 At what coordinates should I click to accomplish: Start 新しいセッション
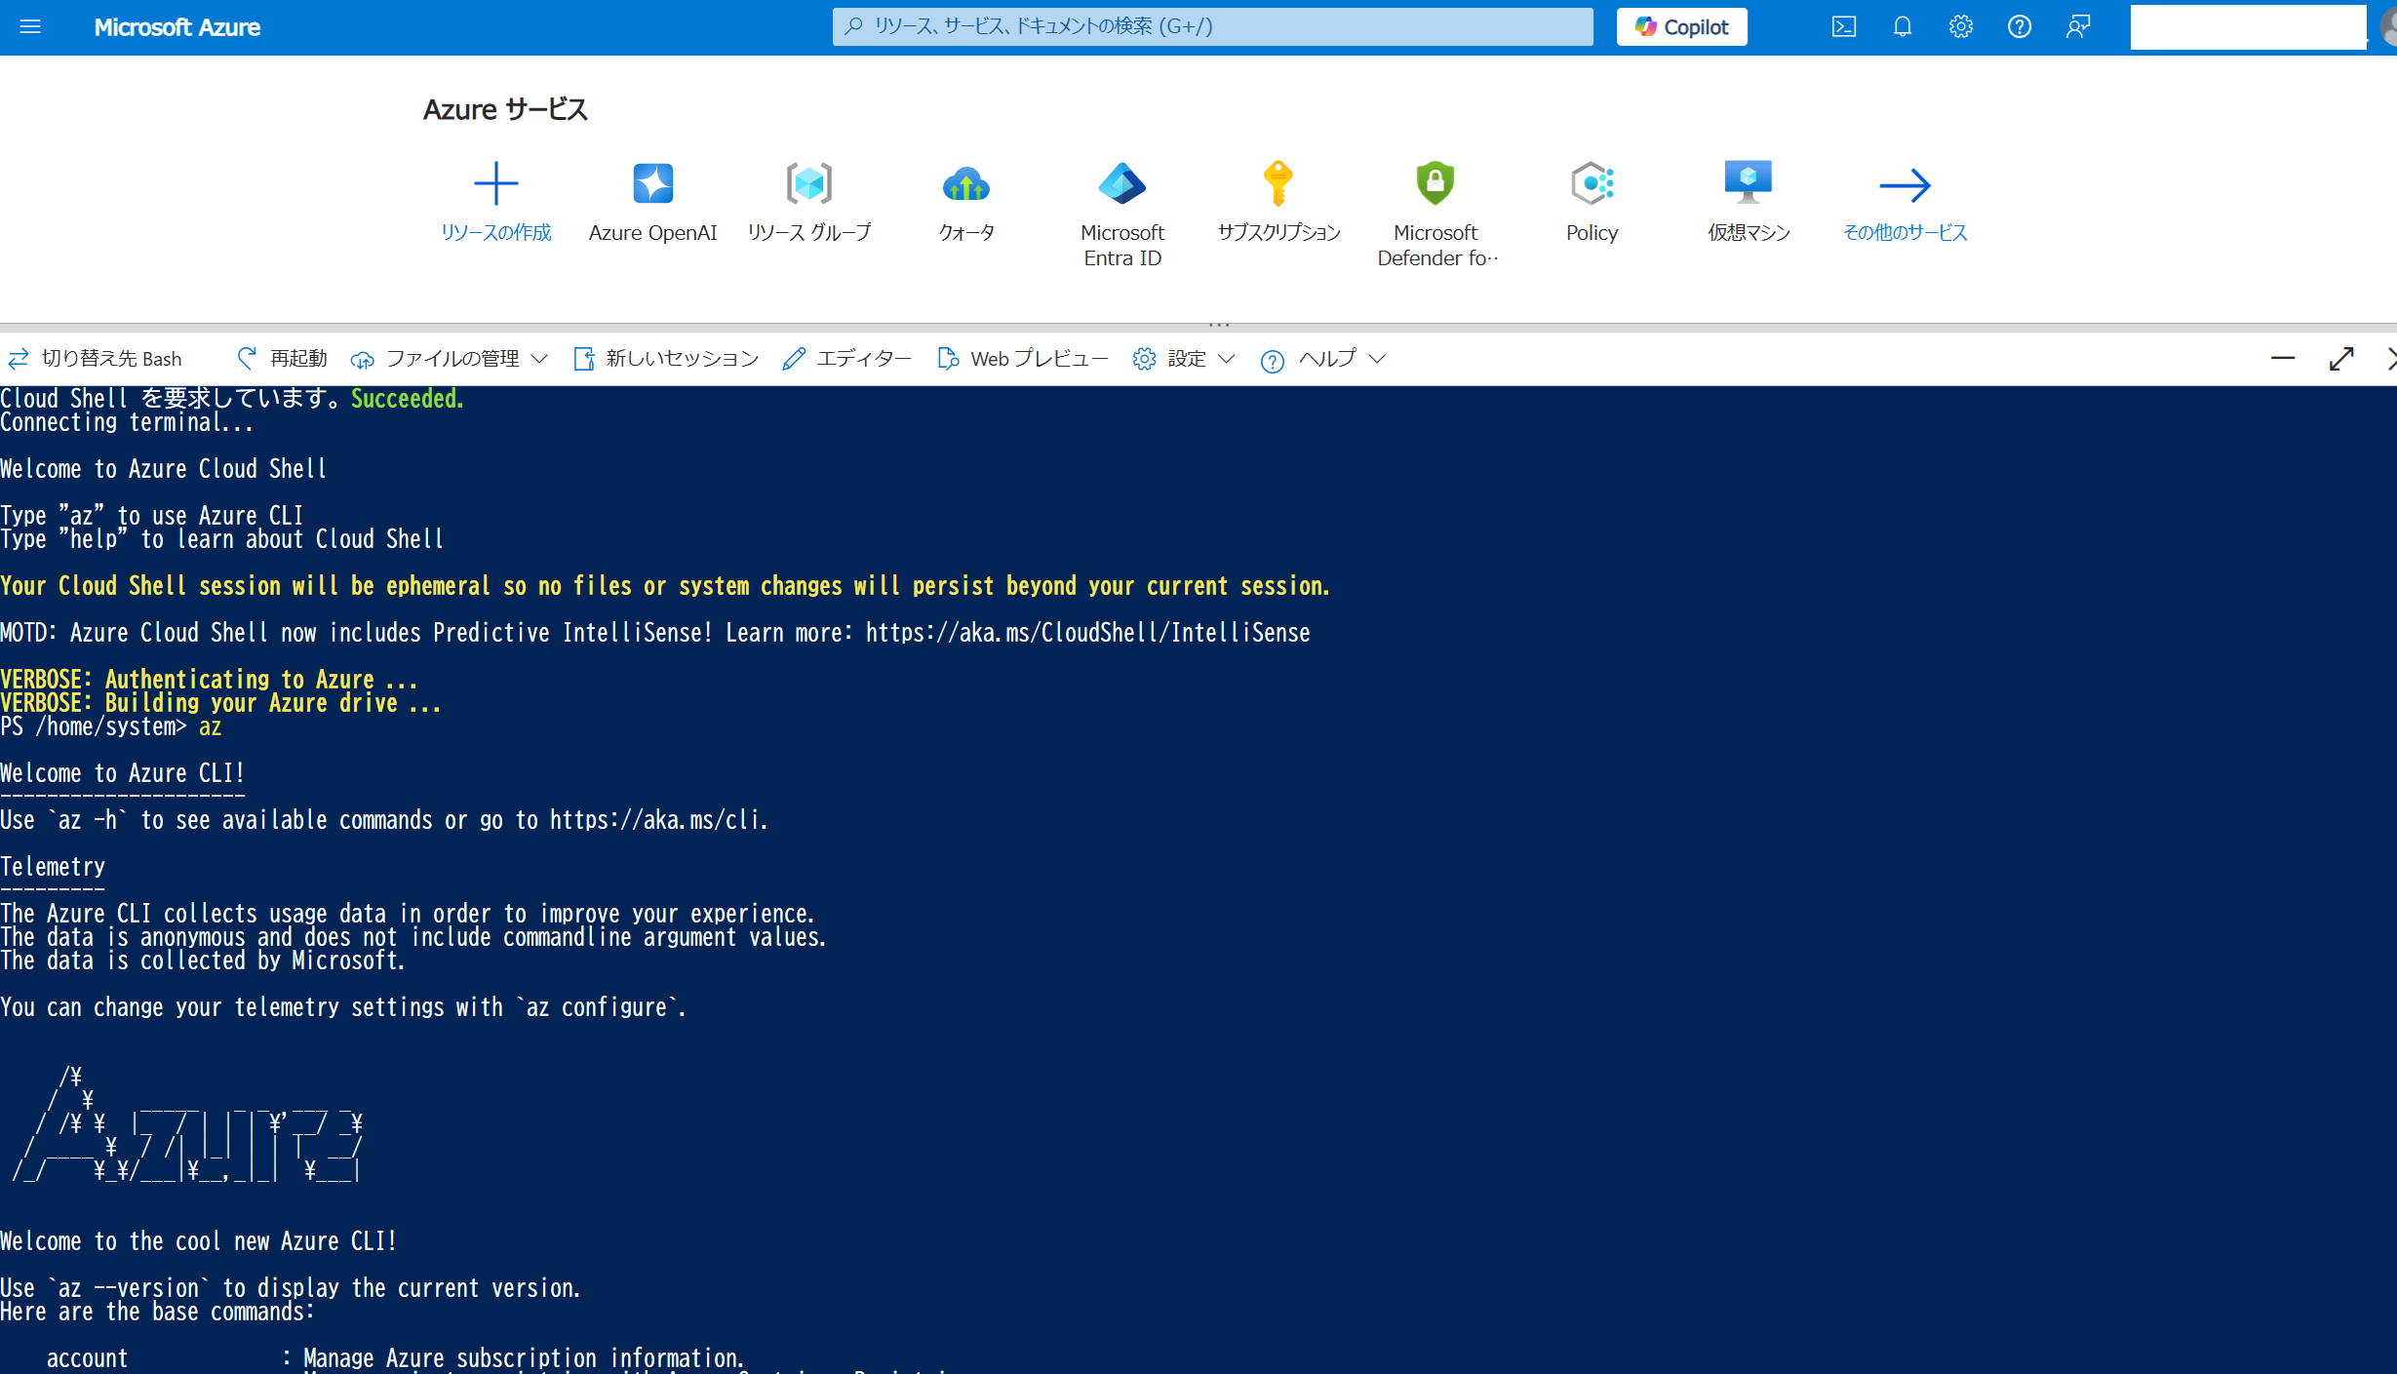(x=666, y=359)
